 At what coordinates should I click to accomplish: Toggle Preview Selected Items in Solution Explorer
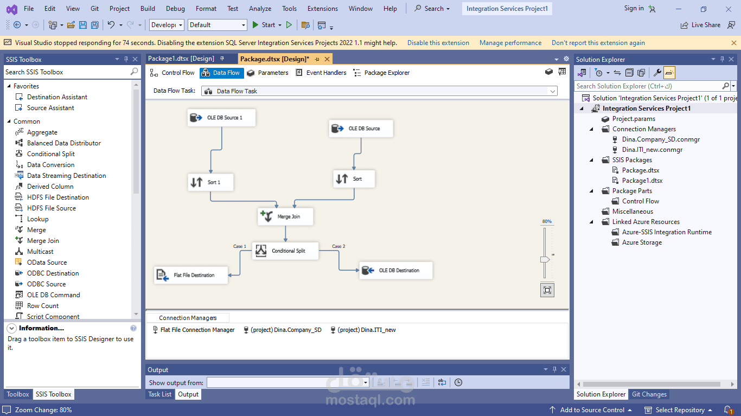pyautogui.click(x=669, y=73)
